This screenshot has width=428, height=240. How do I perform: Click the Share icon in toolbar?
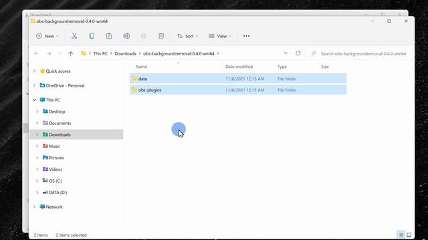[x=144, y=36]
